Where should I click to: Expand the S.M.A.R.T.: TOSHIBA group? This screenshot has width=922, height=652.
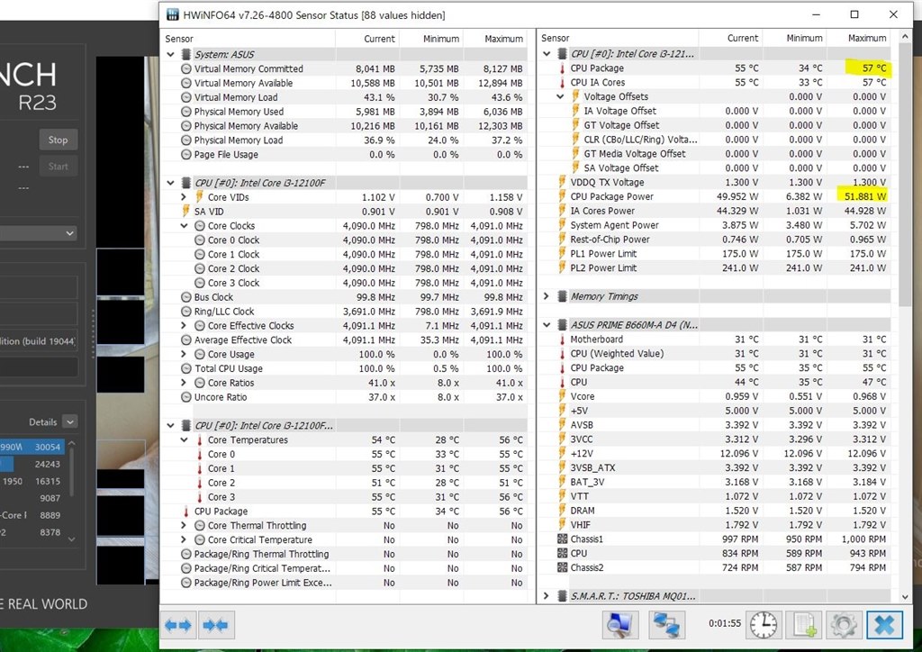[x=547, y=596]
